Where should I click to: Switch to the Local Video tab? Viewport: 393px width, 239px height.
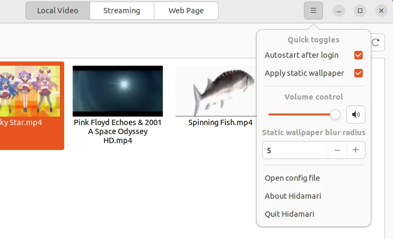click(57, 11)
